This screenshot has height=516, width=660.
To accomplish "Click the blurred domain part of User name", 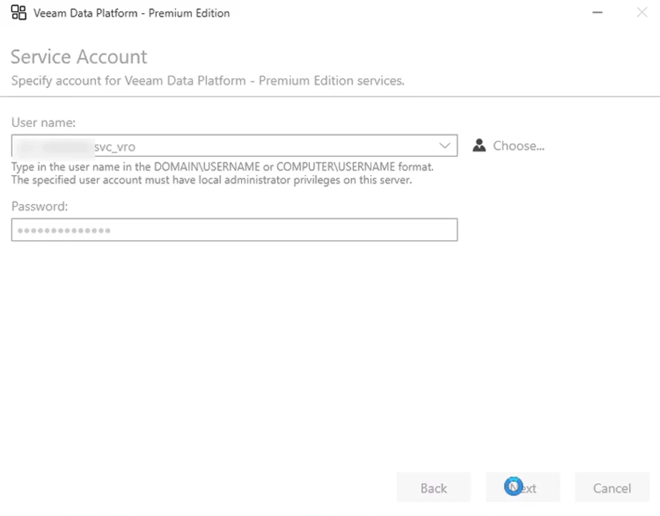I will (x=55, y=146).
